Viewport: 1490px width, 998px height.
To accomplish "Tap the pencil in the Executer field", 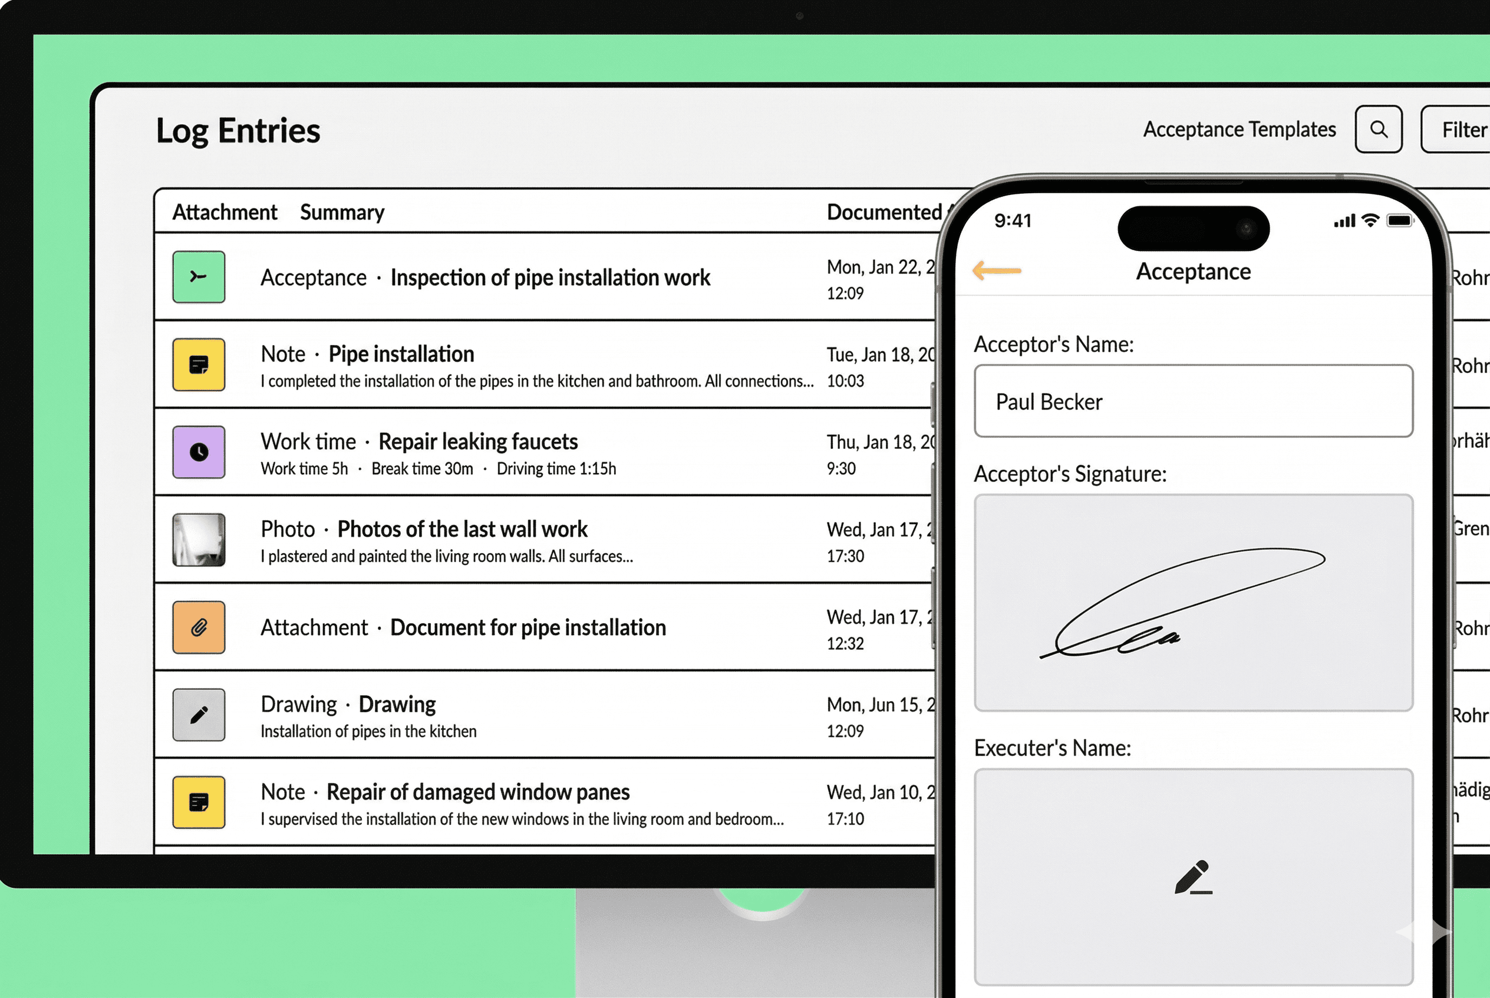I will click(1192, 877).
